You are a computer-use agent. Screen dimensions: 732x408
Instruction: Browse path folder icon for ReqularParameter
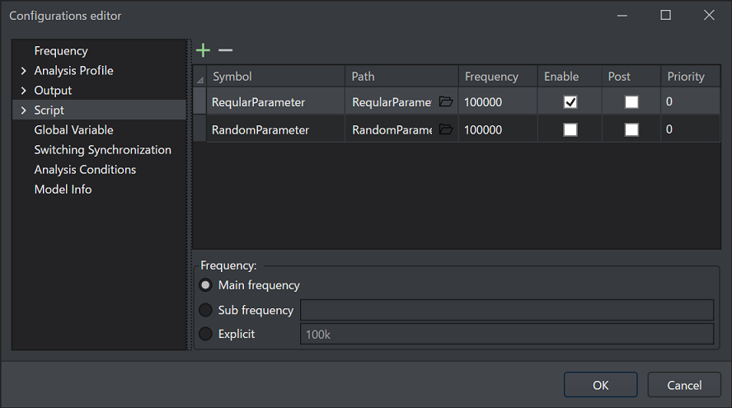tap(446, 101)
